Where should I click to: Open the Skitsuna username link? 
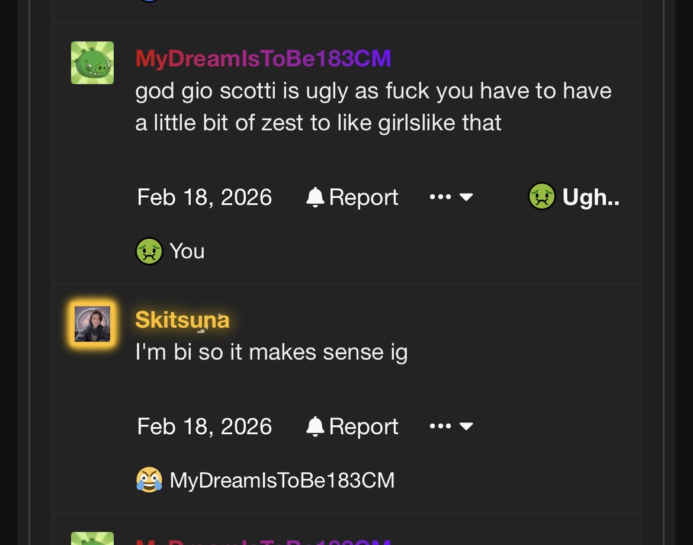point(182,319)
